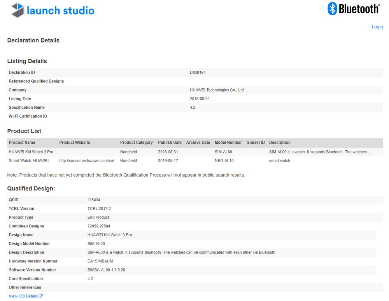
Task: Click the QDID value 115434
Action: click(94, 200)
